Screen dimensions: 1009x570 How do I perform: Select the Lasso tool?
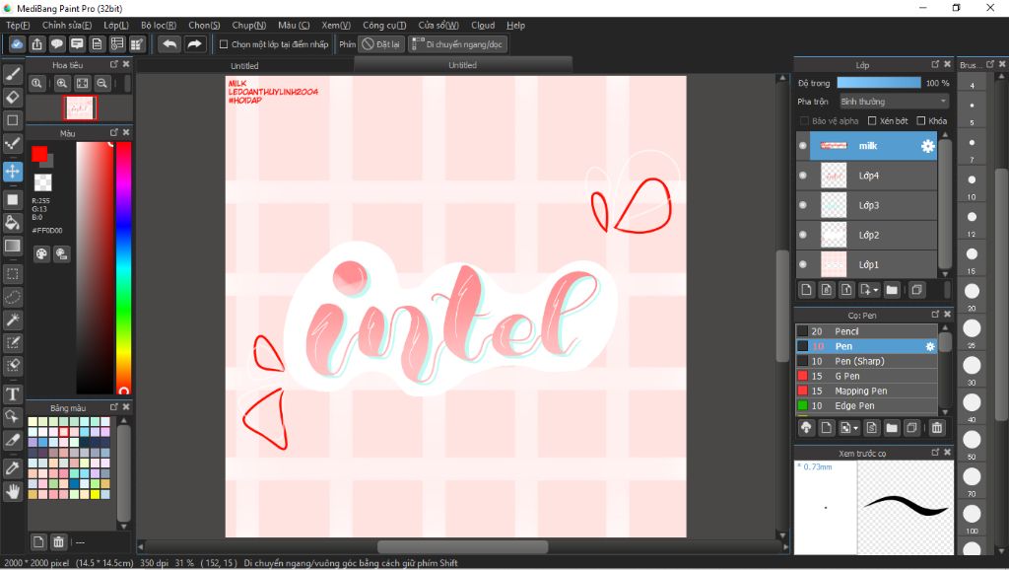pos(12,297)
